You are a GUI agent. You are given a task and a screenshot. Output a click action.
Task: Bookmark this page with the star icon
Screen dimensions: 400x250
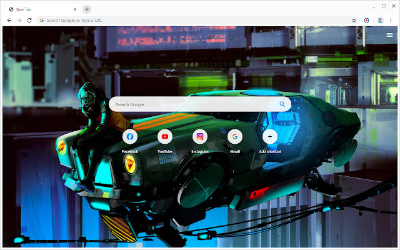354,21
